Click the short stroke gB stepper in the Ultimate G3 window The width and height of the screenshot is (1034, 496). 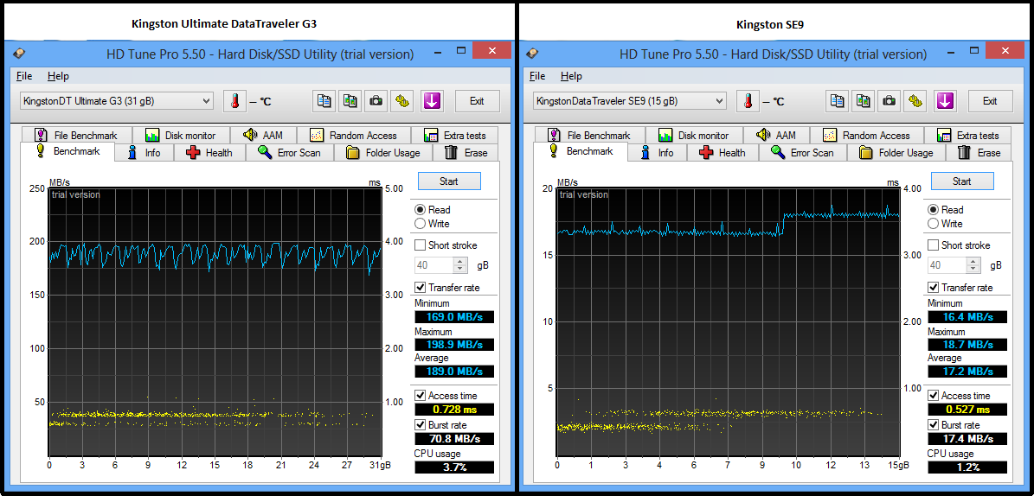click(x=460, y=264)
